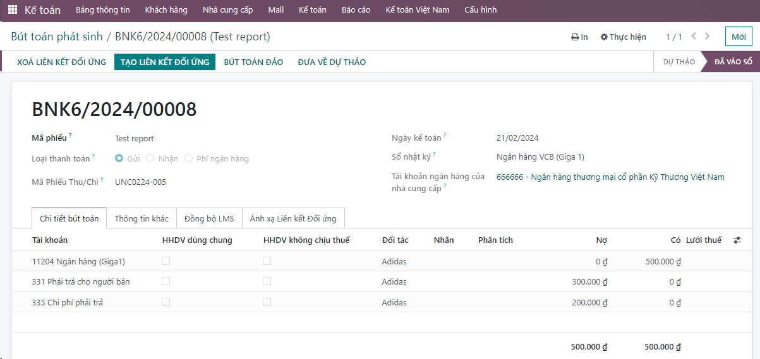Sort by Tài khoản column header

[x=50, y=240]
